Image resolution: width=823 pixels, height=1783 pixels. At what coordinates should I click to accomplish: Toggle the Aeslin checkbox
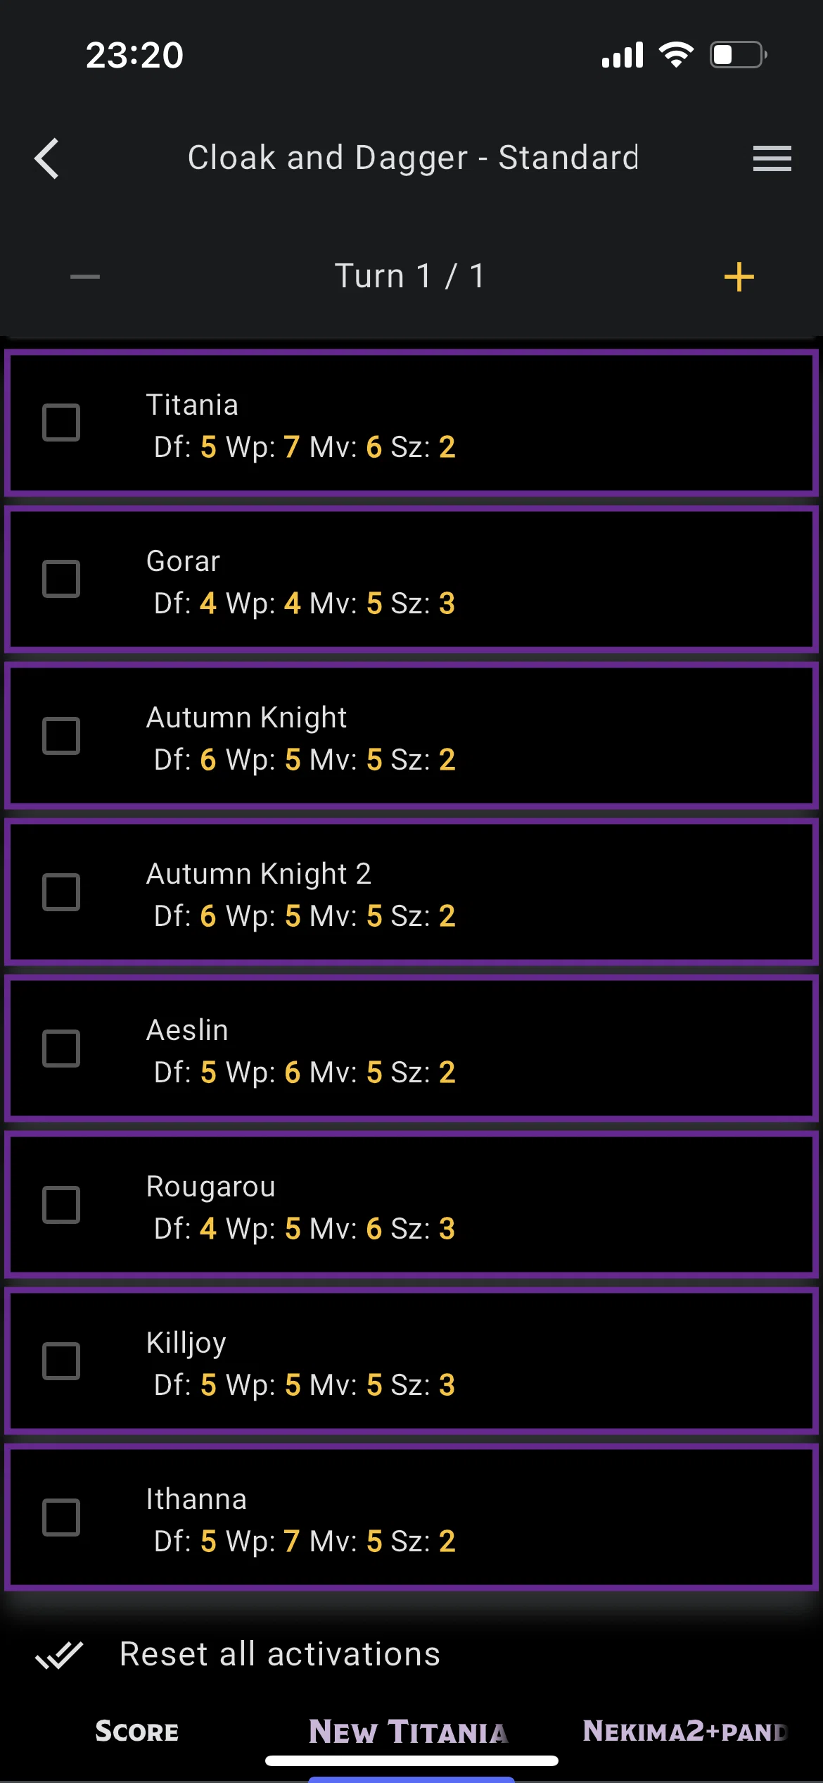pyautogui.click(x=61, y=1049)
